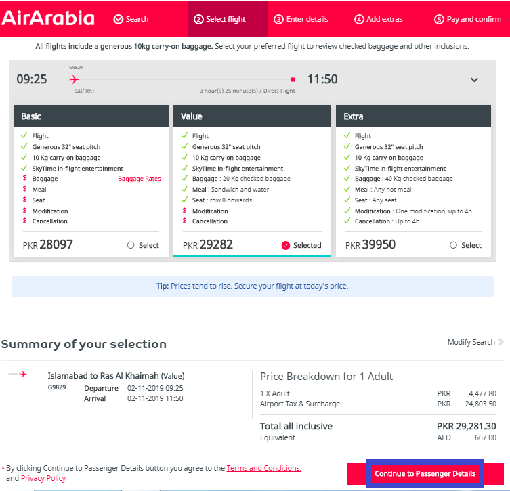This screenshot has width=510, height=491.
Task: Click checkmark beside Value Sandwich and water meal
Action: pyautogui.click(x=184, y=189)
